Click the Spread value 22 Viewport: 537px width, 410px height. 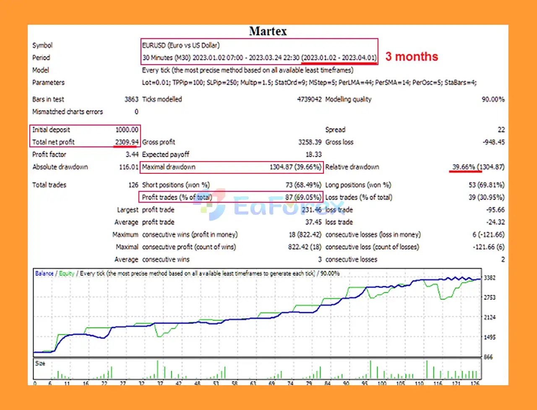[501, 130]
